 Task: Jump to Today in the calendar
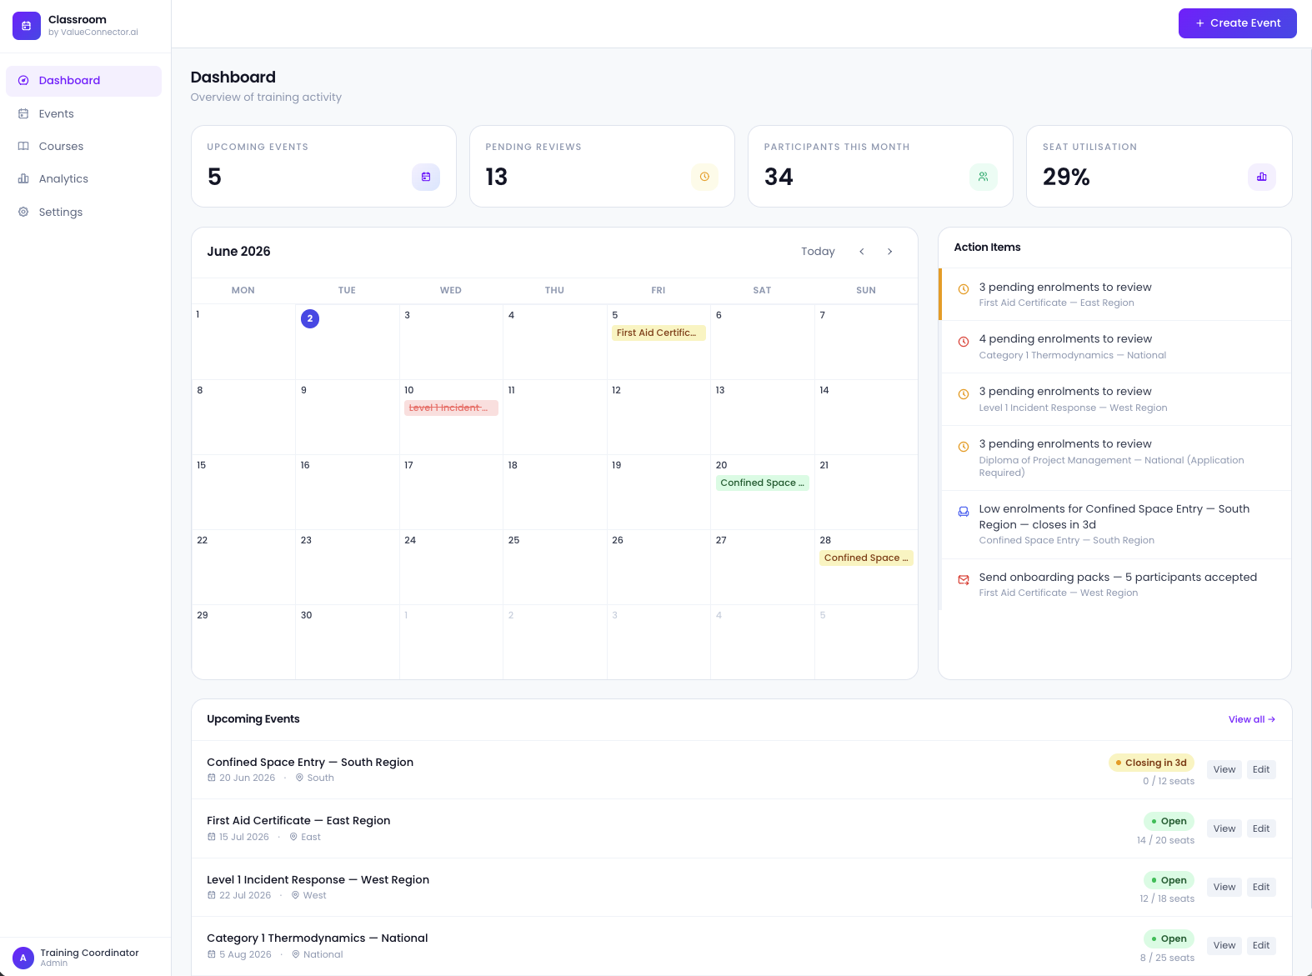pyautogui.click(x=818, y=252)
